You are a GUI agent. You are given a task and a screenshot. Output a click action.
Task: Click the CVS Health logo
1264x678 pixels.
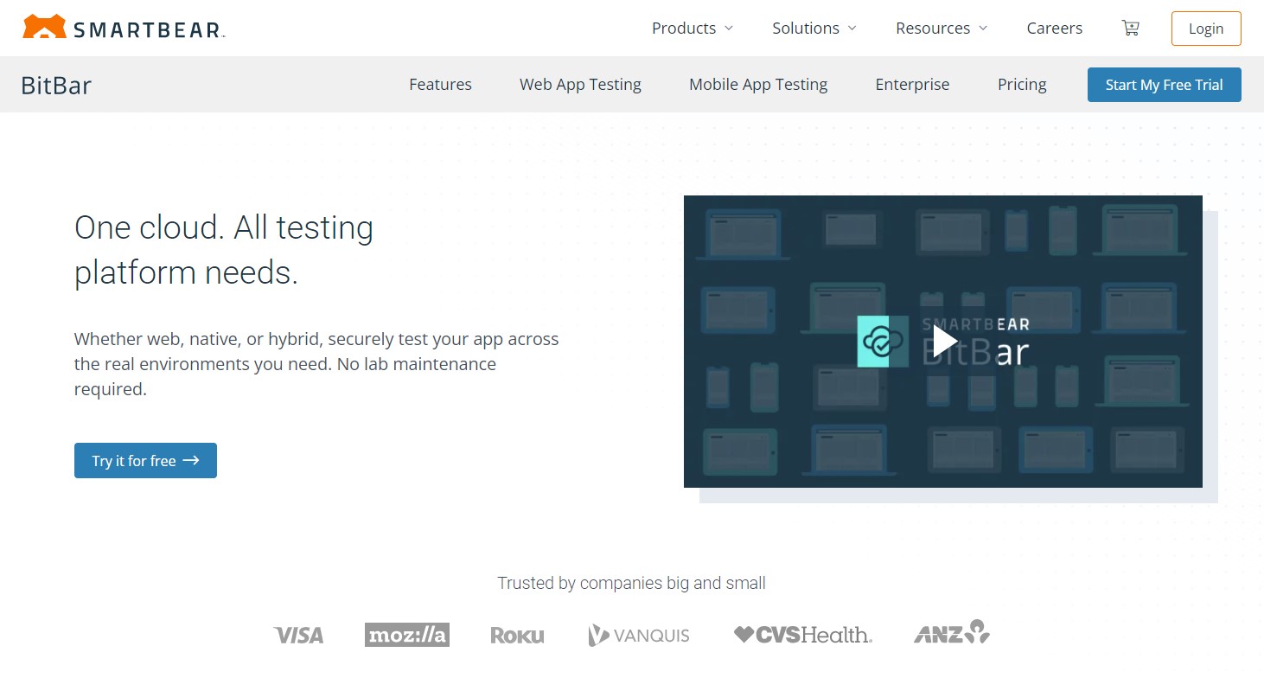(803, 635)
